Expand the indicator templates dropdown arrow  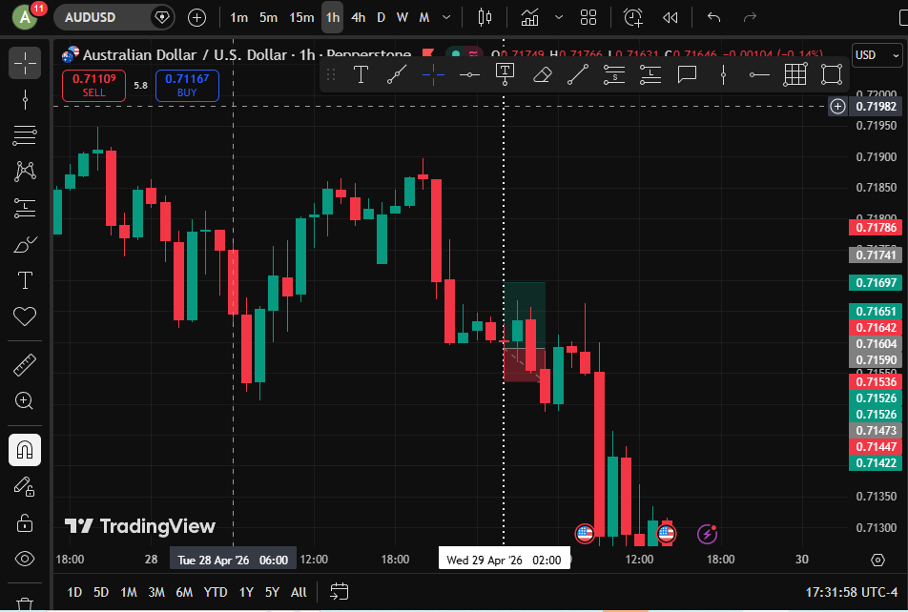pyautogui.click(x=559, y=17)
